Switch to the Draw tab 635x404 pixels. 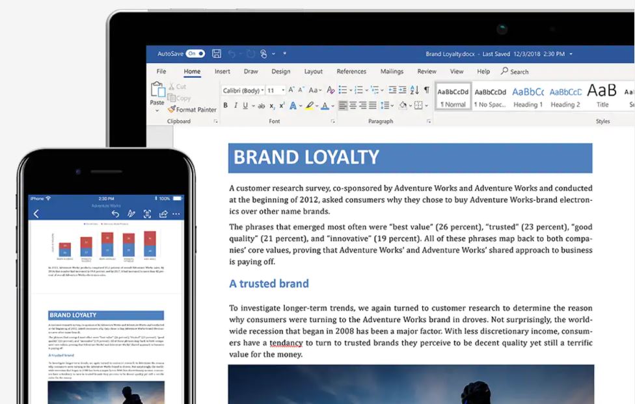[x=250, y=71]
